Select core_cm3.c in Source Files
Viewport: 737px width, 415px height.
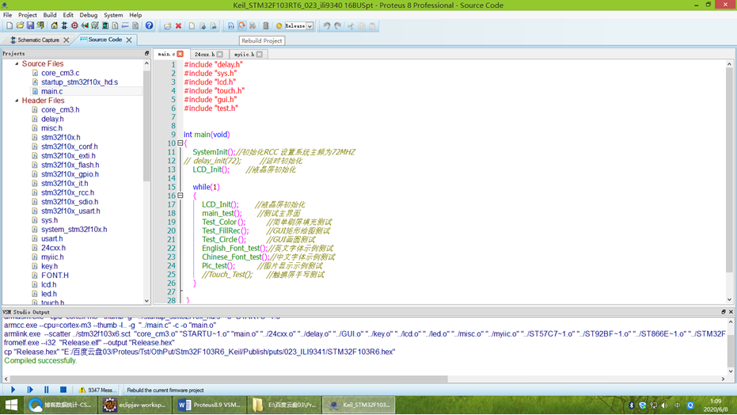pyautogui.click(x=60, y=73)
